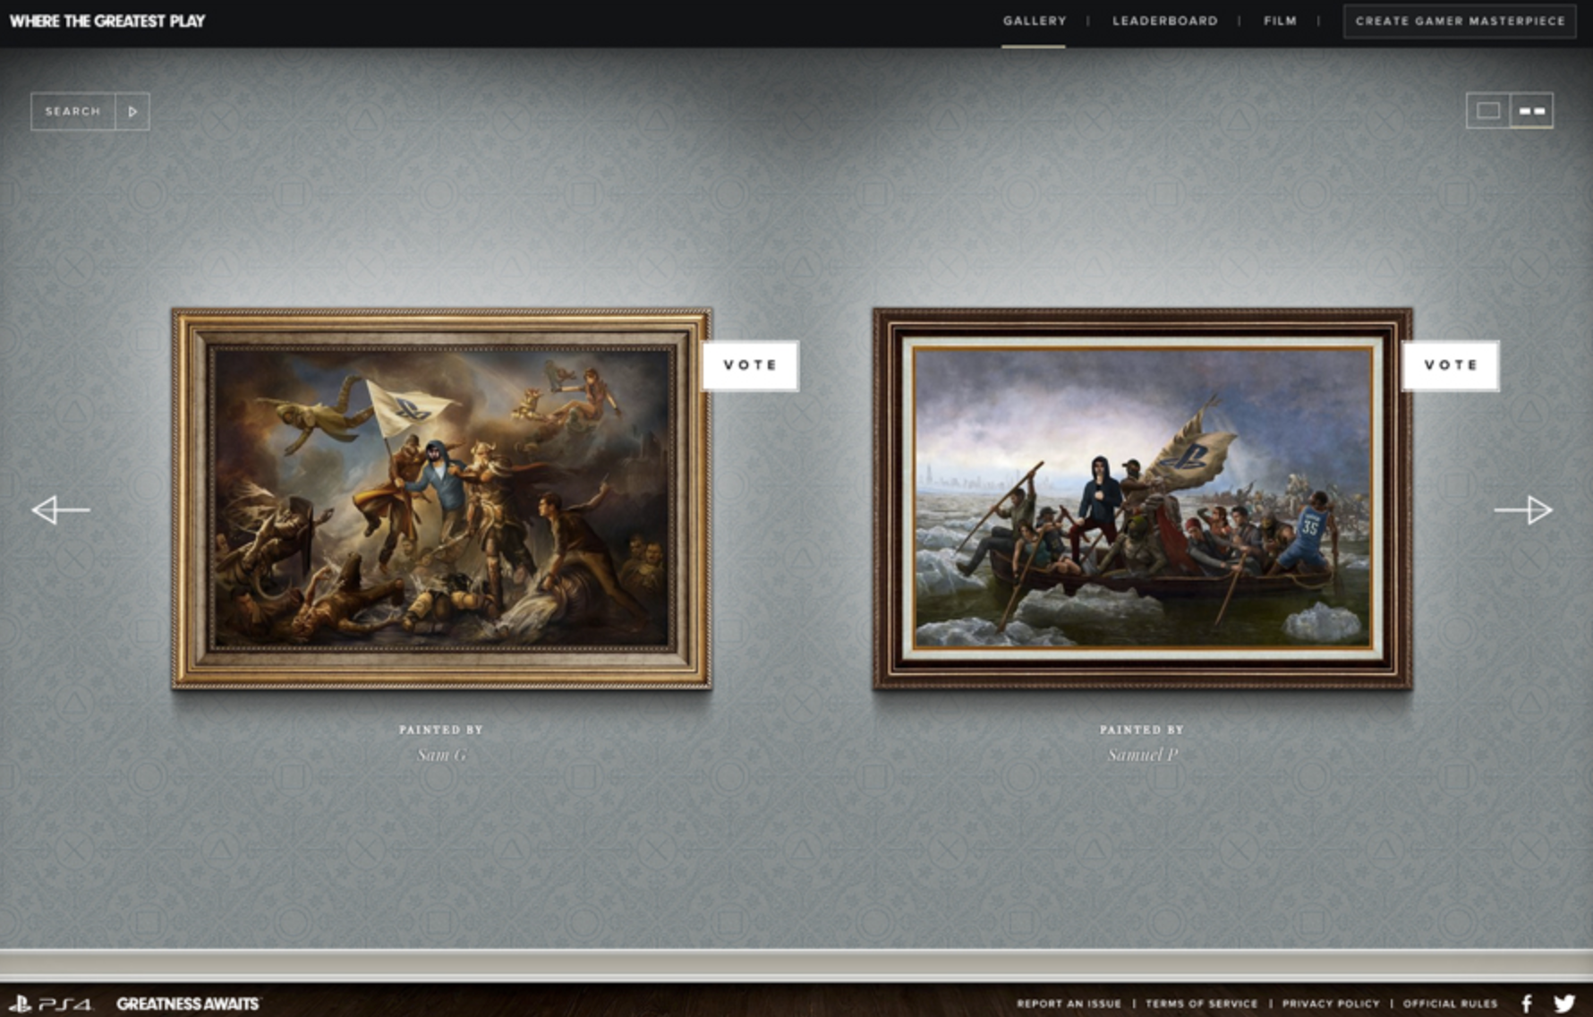Click the left arrow to see previous paintings
Screen dimensions: 1593x1017
[61, 510]
